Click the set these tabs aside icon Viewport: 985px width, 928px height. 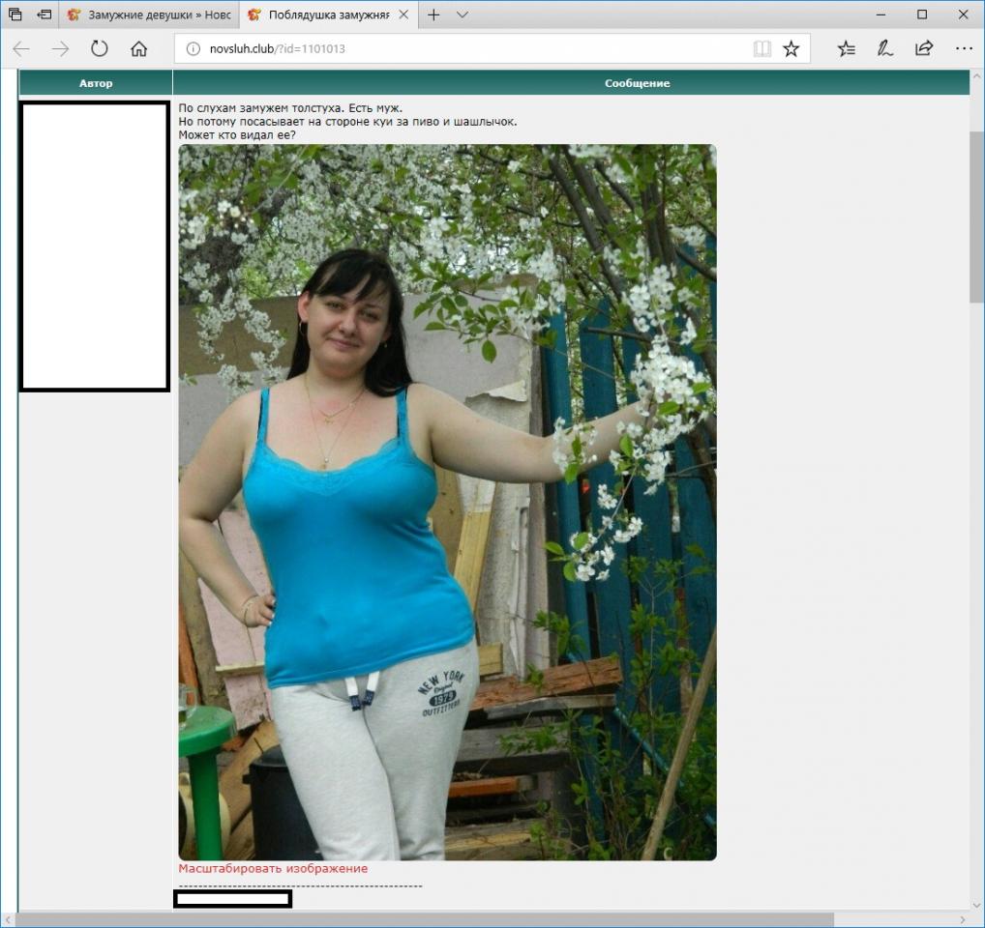click(45, 14)
